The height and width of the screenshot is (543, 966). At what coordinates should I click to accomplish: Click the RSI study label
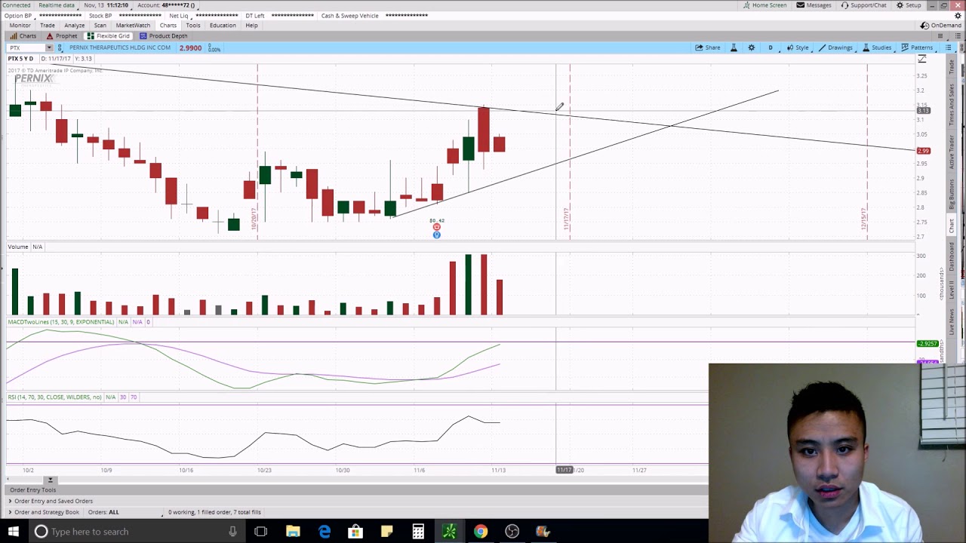coord(54,397)
